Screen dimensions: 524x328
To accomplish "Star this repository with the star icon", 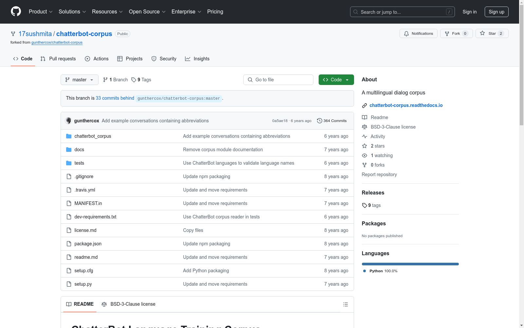I will pos(482,33).
